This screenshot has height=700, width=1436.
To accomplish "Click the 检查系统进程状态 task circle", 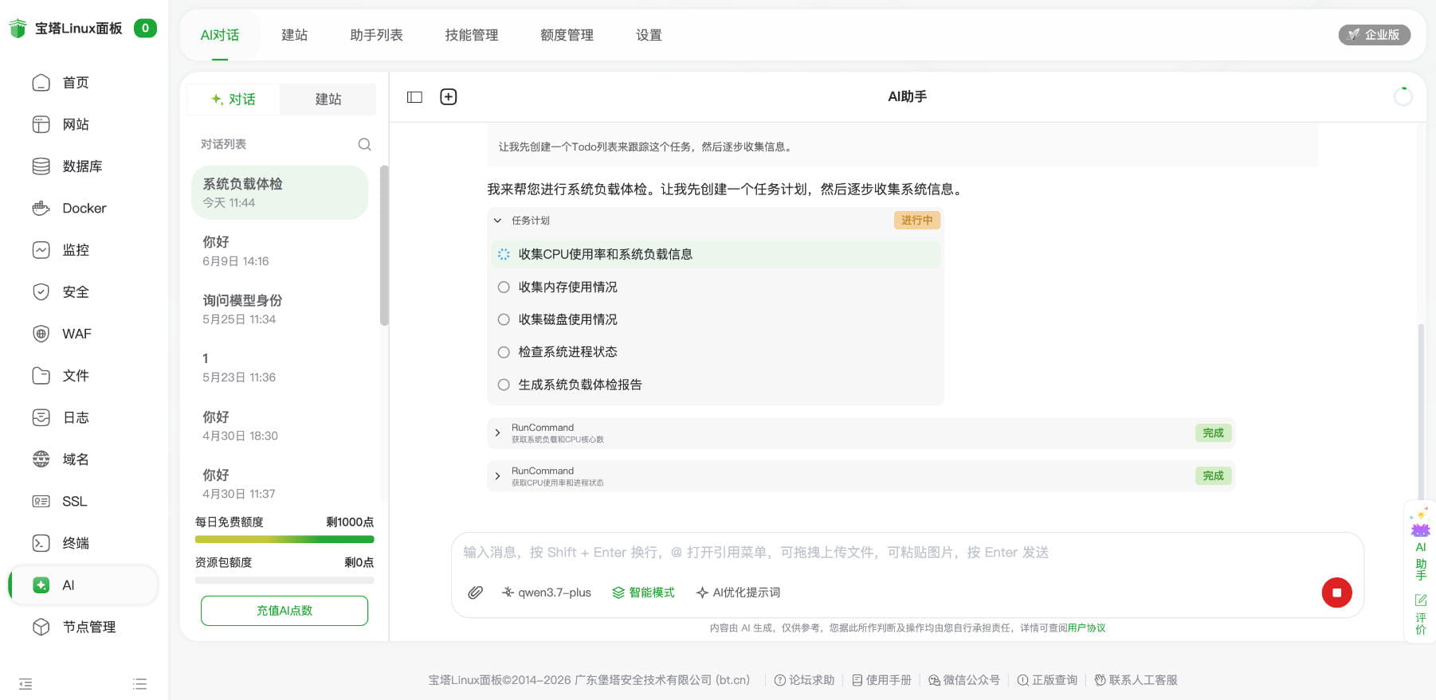I will (504, 352).
